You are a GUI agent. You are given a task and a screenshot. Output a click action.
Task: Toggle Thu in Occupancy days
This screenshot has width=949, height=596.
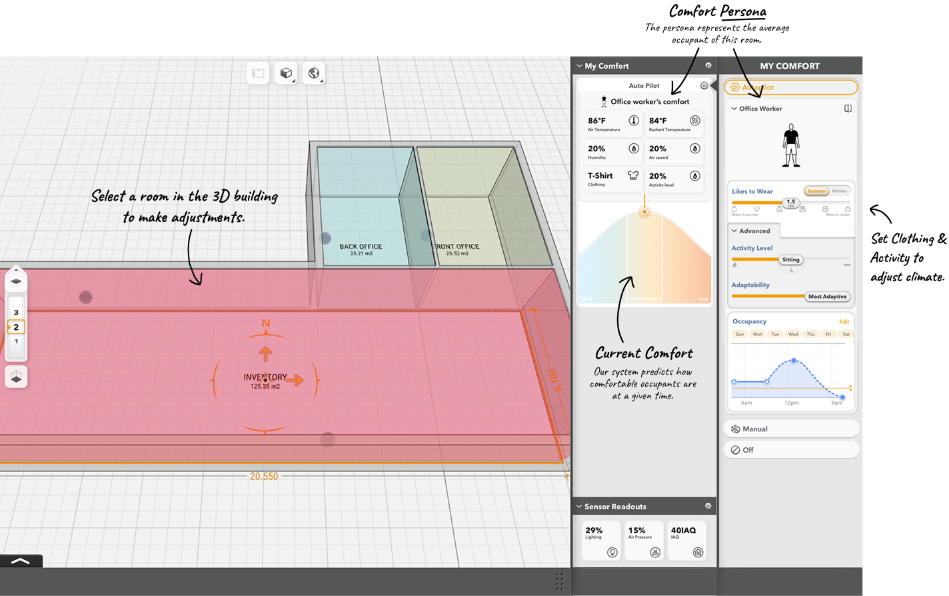(x=810, y=334)
